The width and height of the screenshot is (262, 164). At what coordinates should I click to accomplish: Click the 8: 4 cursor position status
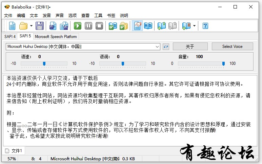(36, 159)
